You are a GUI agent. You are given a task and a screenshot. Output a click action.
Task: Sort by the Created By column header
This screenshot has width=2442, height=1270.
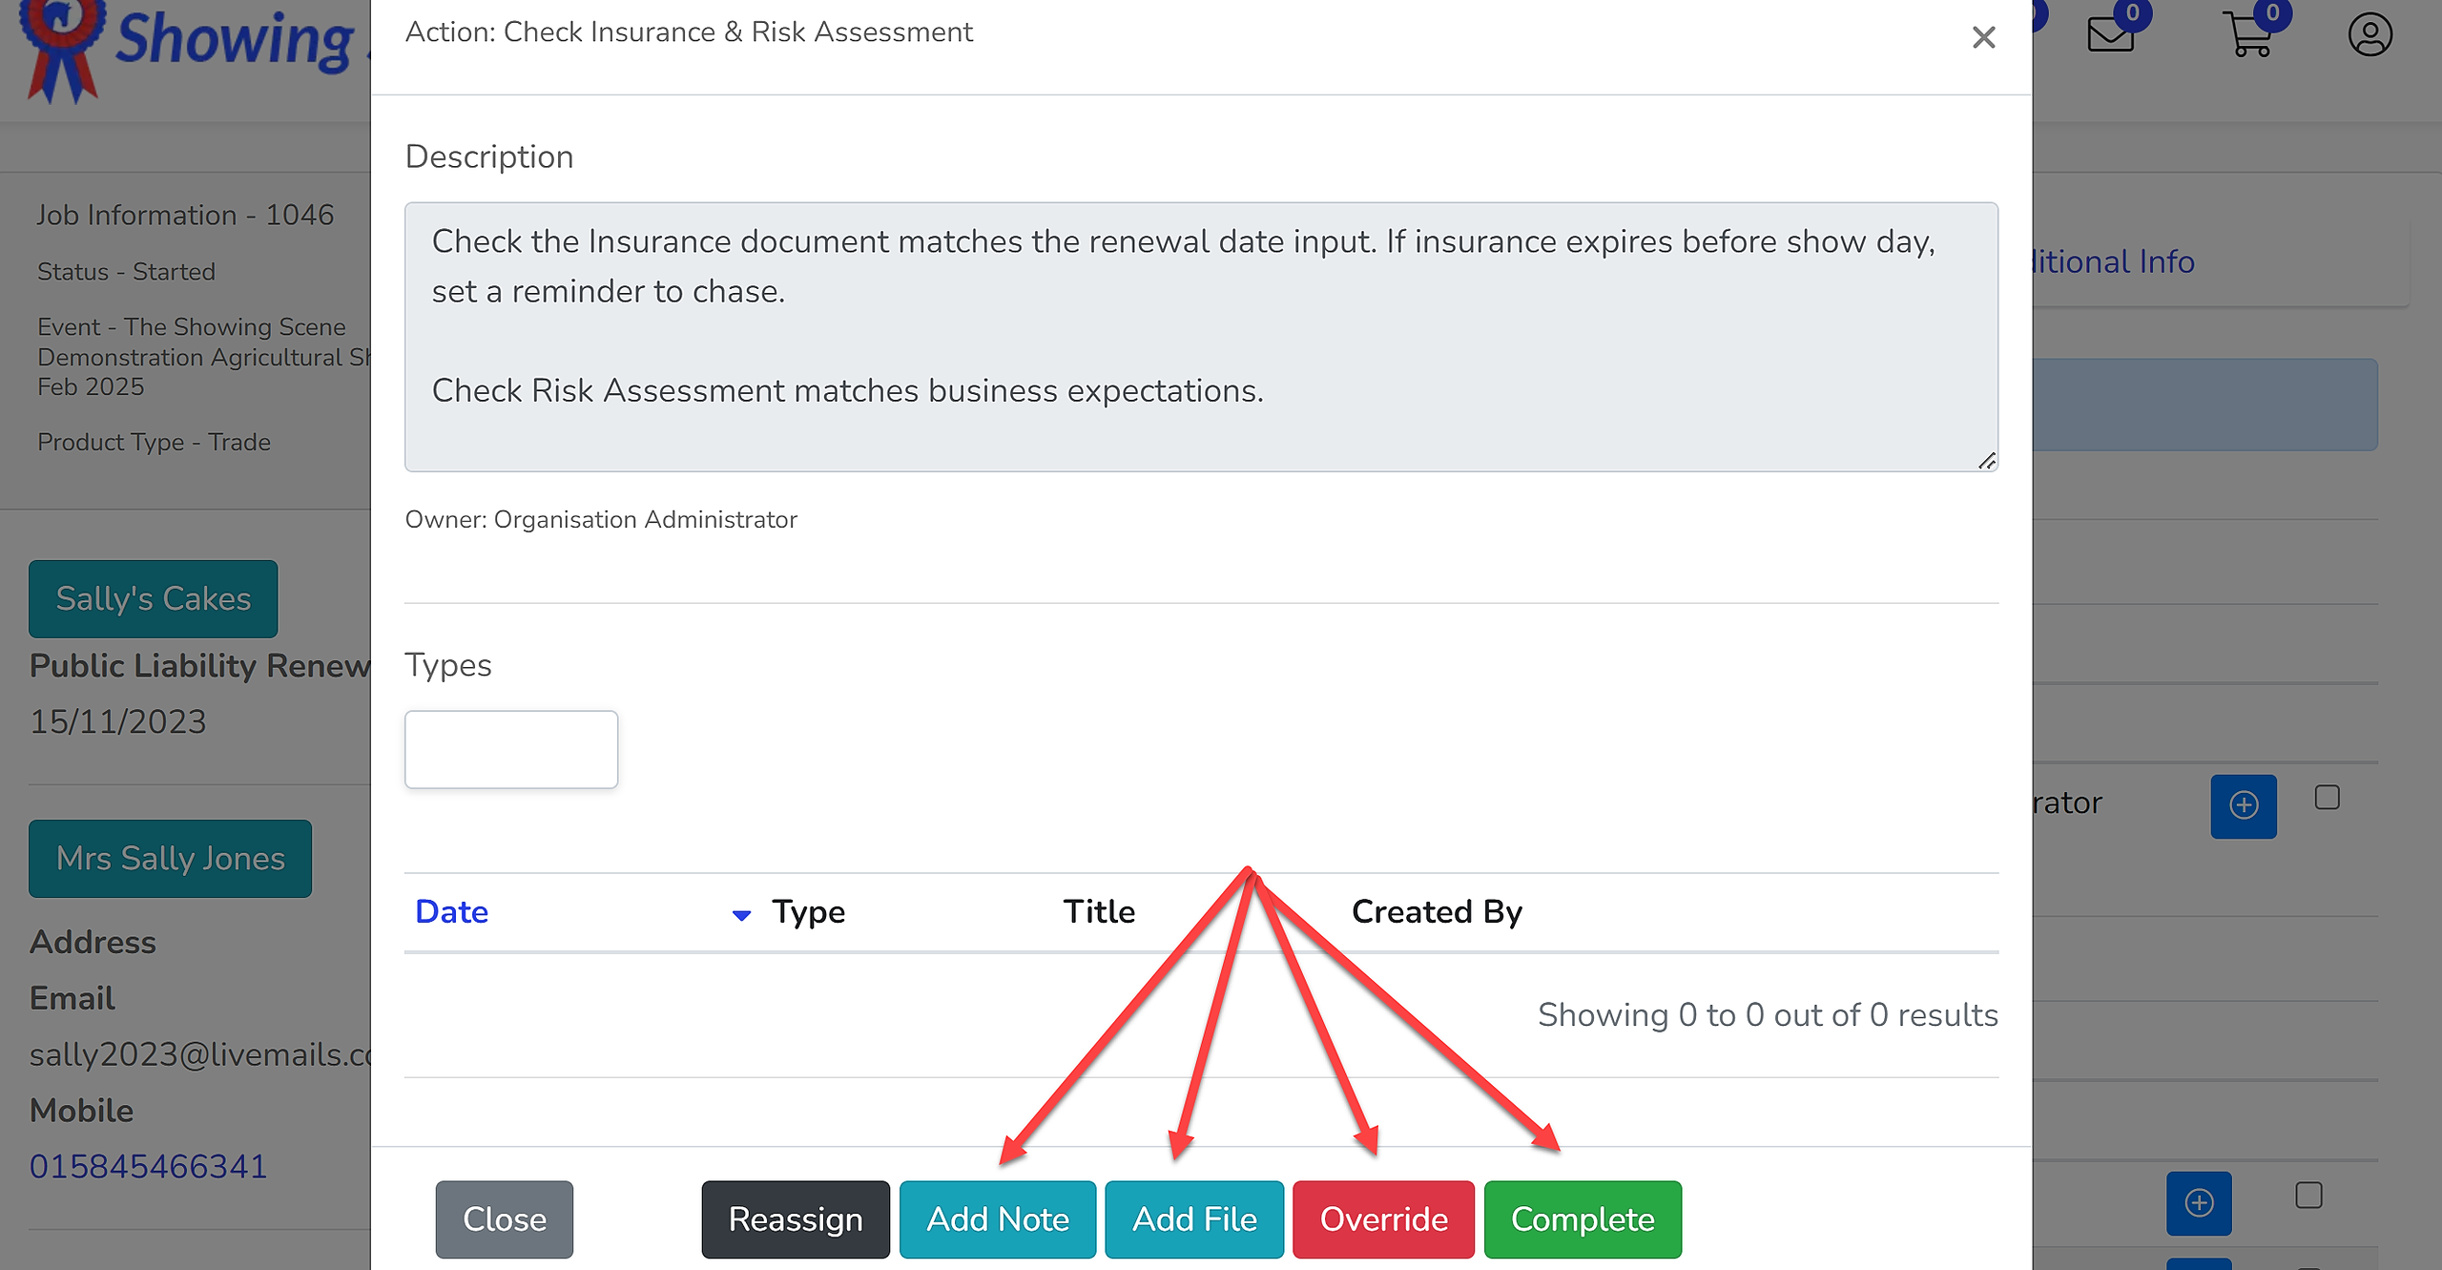click(1437, 911)
